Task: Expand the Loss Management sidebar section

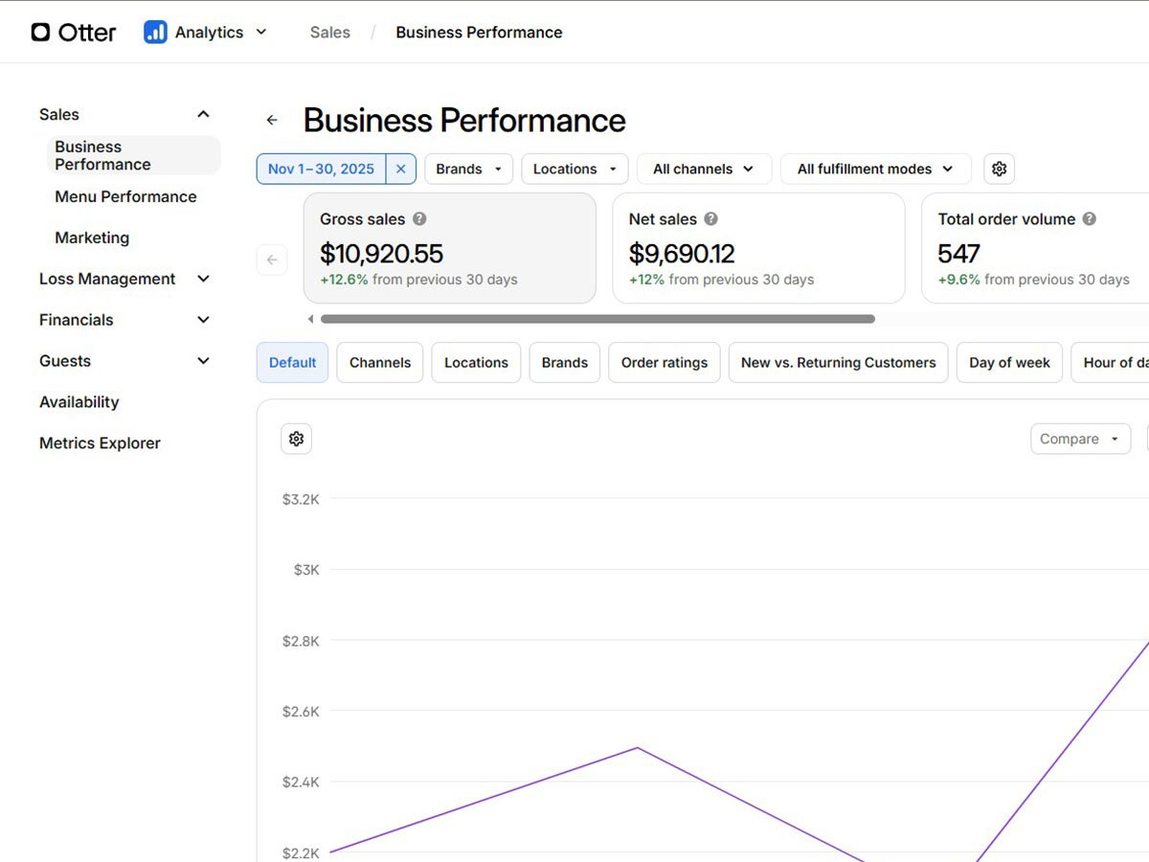Action: 124,279
